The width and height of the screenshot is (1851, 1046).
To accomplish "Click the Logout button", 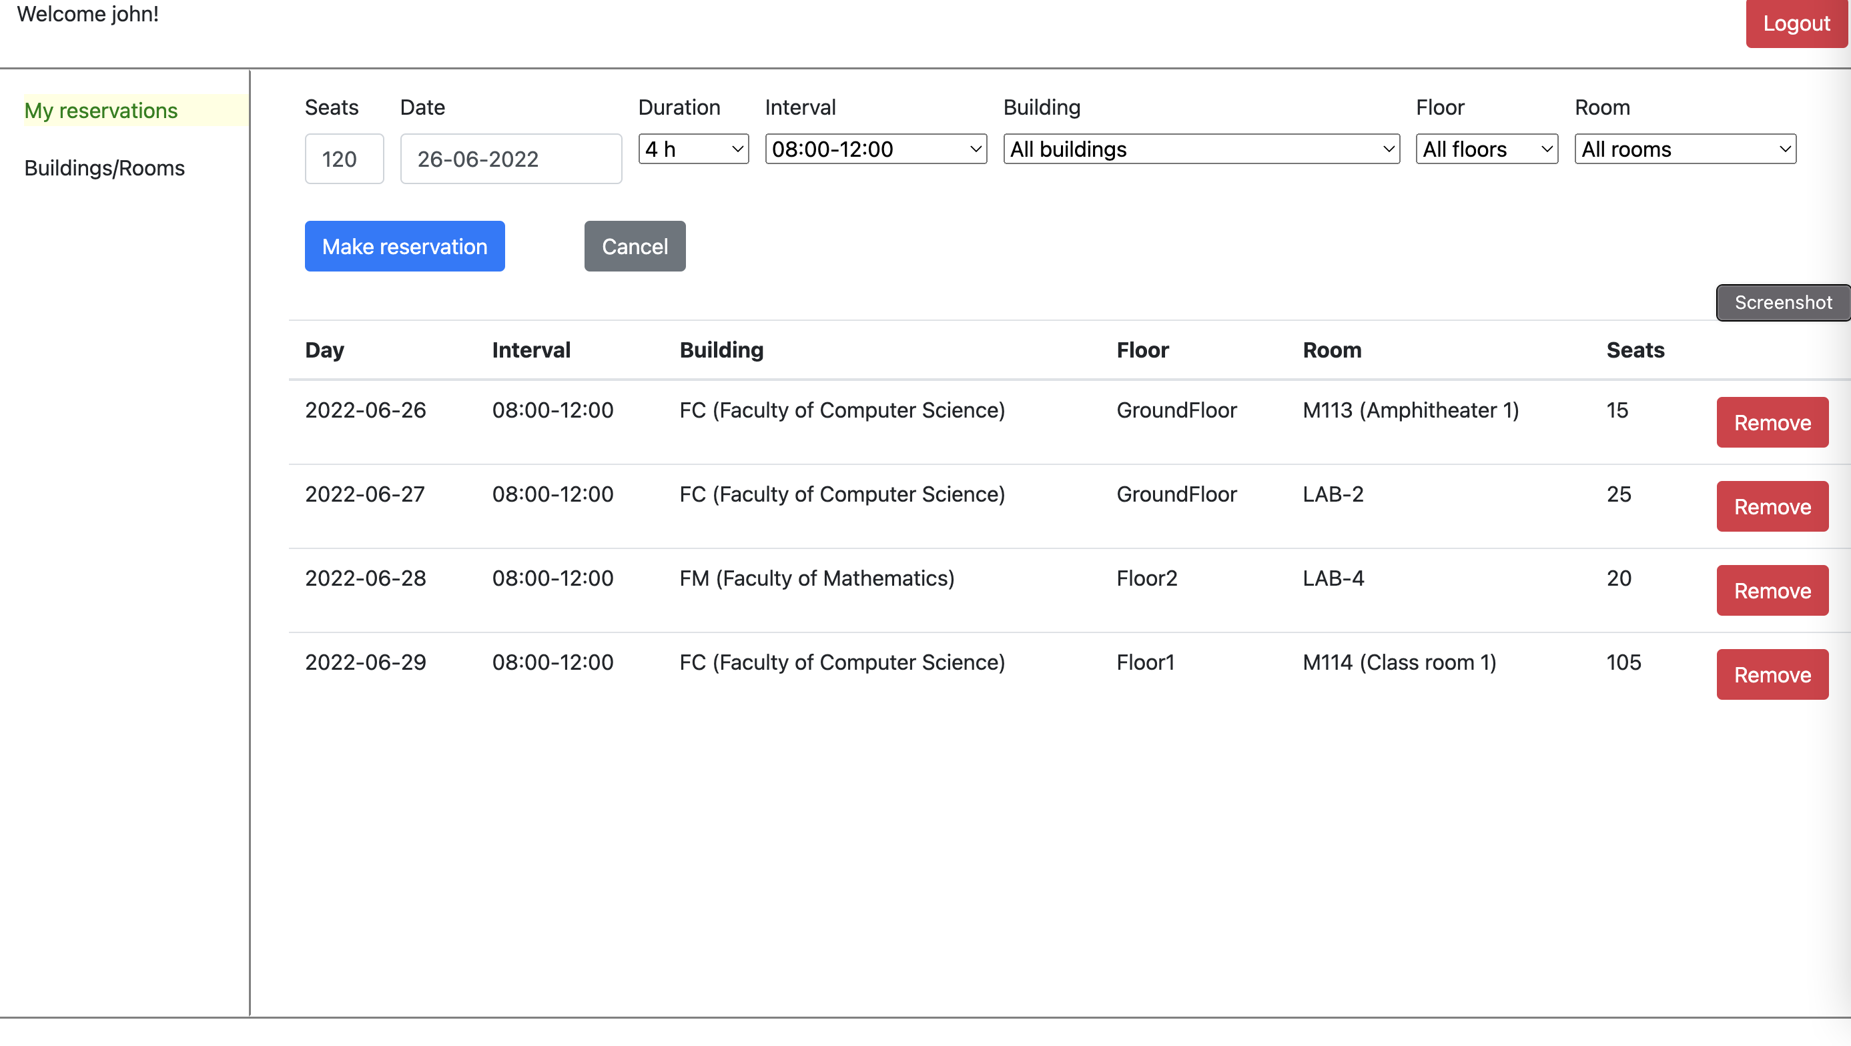I will 1796,23.
